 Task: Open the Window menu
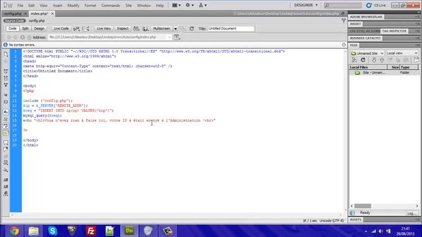pos(144,5)
